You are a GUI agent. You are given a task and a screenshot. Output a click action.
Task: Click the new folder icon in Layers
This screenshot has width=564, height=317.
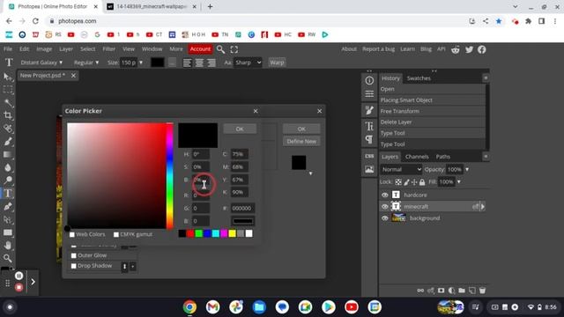[462, 290]
